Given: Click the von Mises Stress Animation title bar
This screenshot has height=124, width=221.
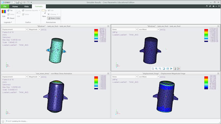Looking at the screenshot, I should (x=54, y=73).
